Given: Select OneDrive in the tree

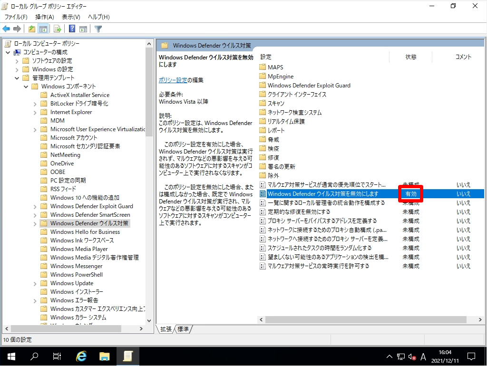Looking at the screenshot, I should point(62,164).
